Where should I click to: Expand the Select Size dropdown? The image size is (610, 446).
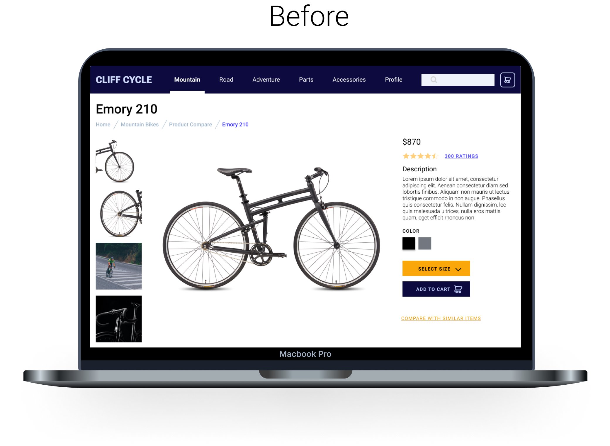coord(436,268)
